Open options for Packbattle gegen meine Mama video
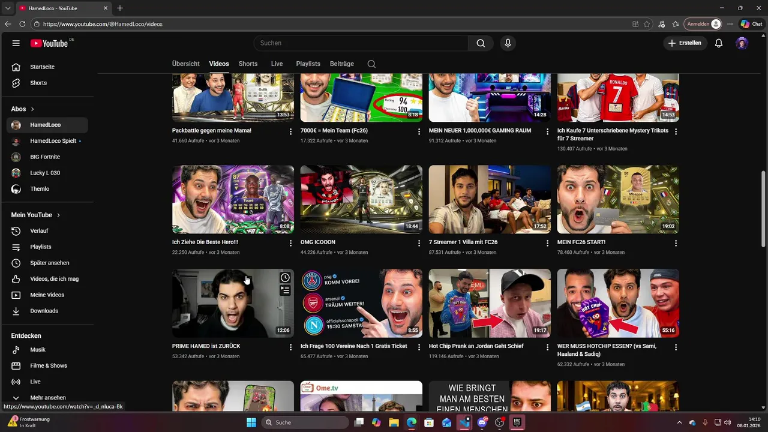Viewport: 768px width, 432px height. (291, 131)
